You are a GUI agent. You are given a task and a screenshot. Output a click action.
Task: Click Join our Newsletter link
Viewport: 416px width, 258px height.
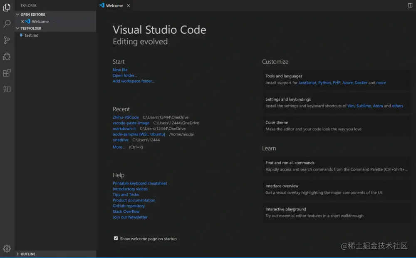(130, 217)
